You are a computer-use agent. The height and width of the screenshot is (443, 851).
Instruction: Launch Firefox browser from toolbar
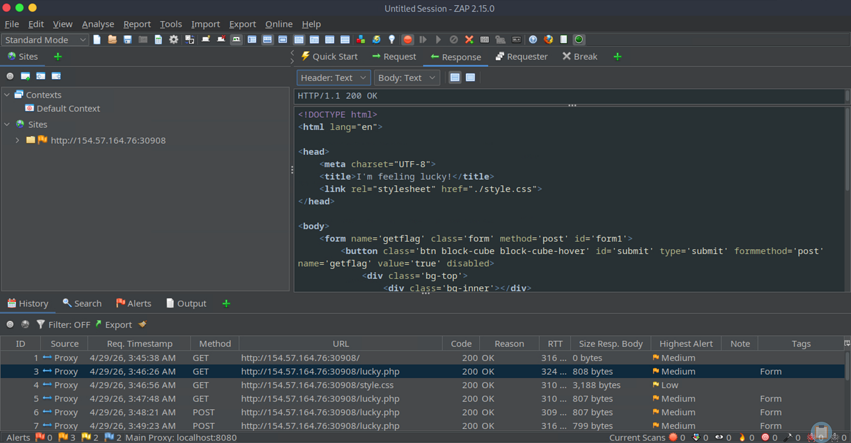[548, 39]
